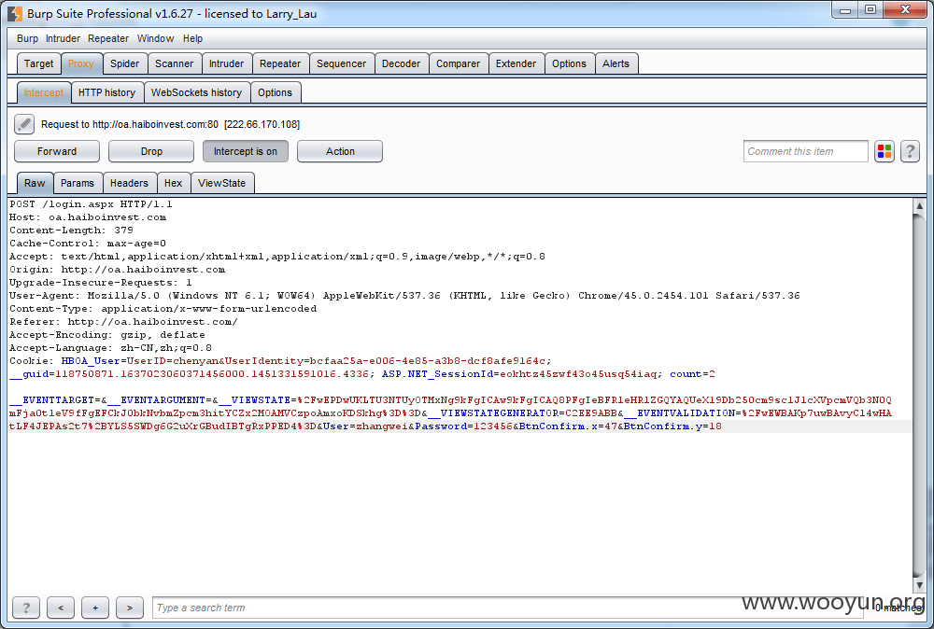The width and height of the screenshot is (934, 629).
Task: Switch to the Target tab
Action: click(x=38, y=63)
